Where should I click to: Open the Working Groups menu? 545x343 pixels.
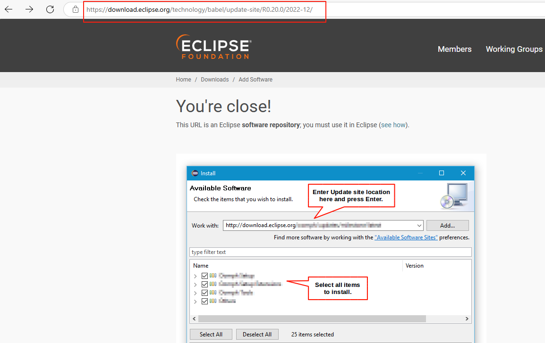click(514, 49)
